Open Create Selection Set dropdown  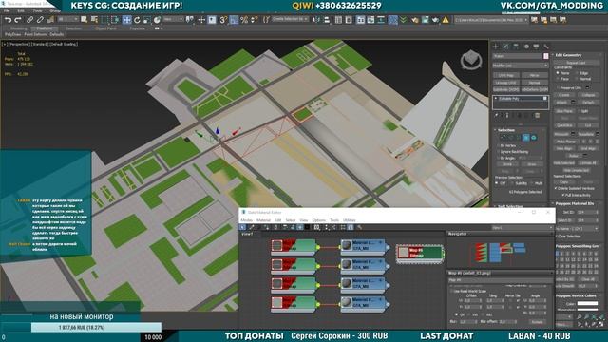click(290, 19)
